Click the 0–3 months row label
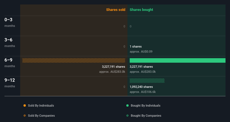The width and height of the screenshot is (230, 122). pos(10,22)
